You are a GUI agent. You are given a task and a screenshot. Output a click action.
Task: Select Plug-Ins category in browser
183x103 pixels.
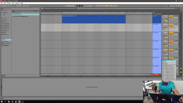pyautogui.click(x=5, y=31)
